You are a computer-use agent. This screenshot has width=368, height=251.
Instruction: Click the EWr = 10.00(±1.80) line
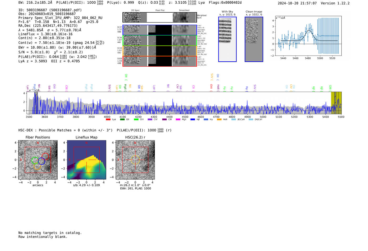coord(57,47)
